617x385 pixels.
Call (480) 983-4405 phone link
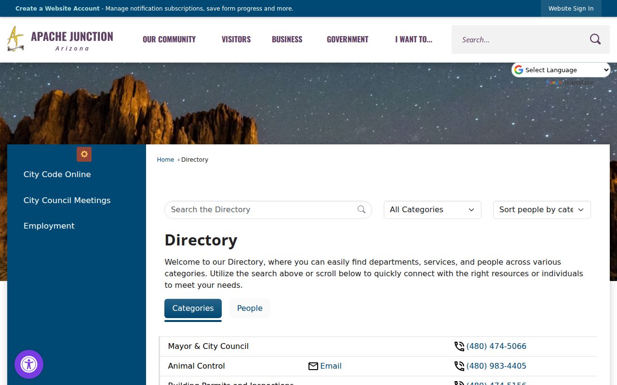pos(496,366)
